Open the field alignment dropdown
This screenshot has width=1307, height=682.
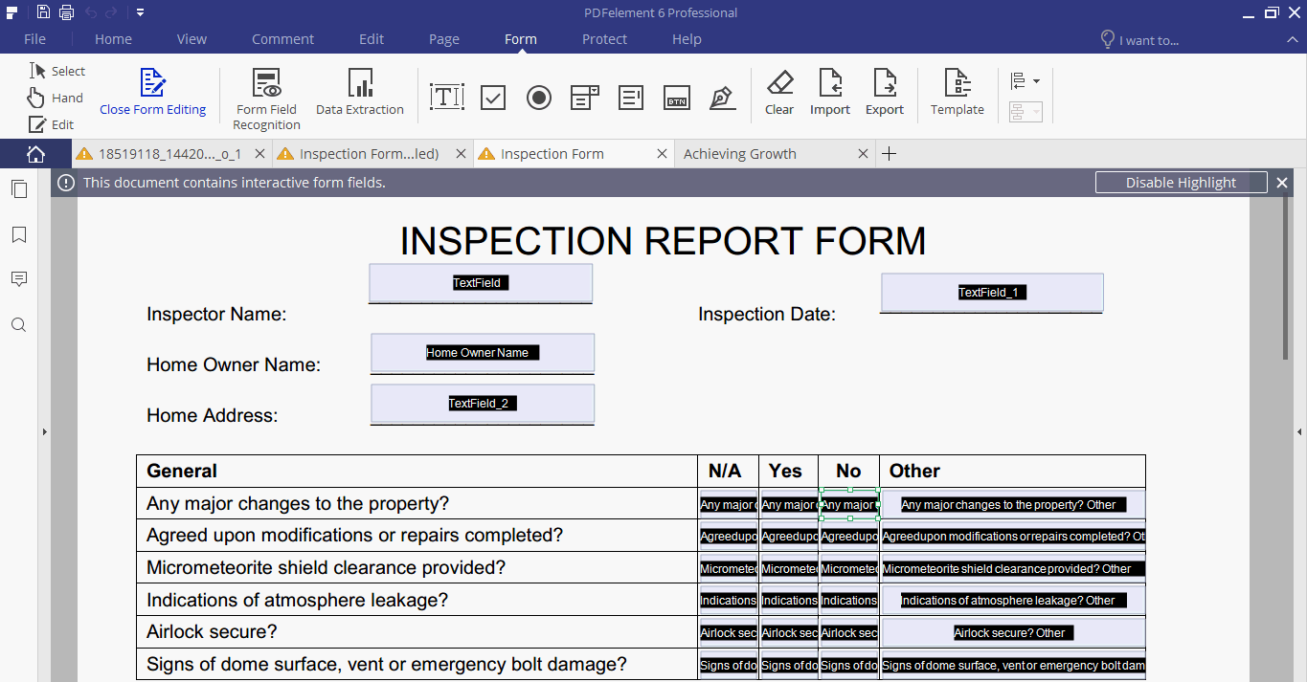point(1025,80)
